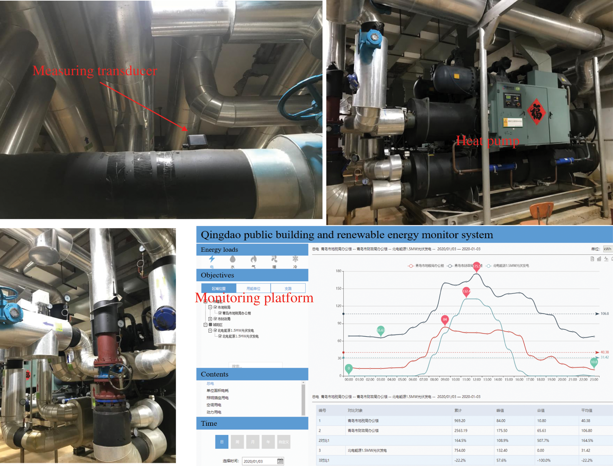Uncheck 市财政局 checkbox in tree
The height and width of the screenshot is (466, 613).
[x=215, y=319]
